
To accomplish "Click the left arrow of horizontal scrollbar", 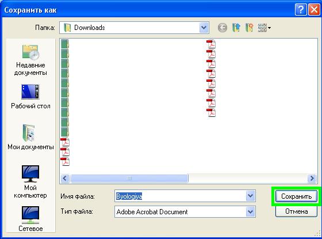I will 65,178.
